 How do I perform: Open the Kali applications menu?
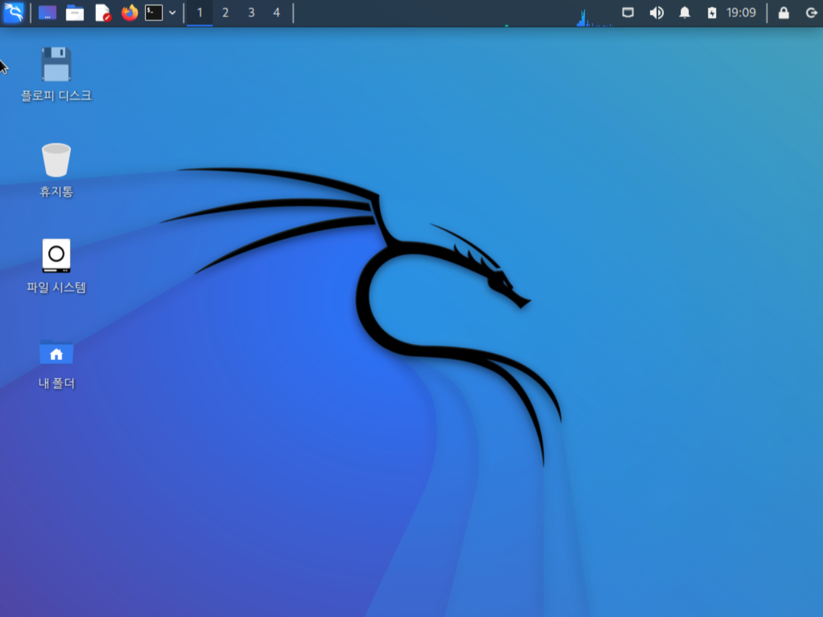click(x=13, y=12)
